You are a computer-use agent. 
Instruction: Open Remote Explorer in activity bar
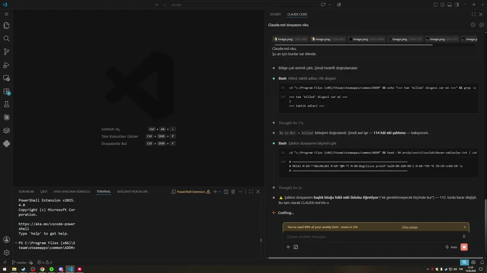(6, 78)
